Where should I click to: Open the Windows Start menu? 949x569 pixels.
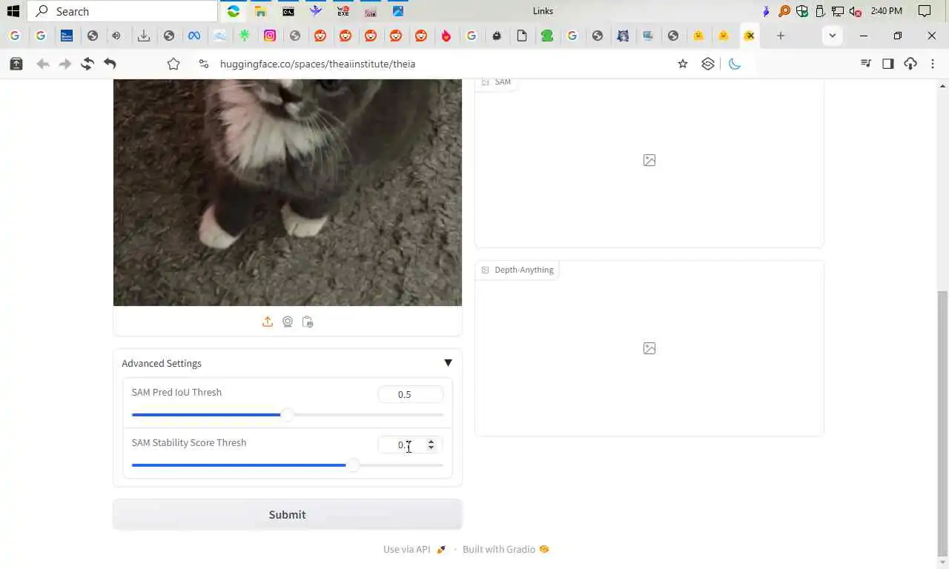(x=13, y=11)
